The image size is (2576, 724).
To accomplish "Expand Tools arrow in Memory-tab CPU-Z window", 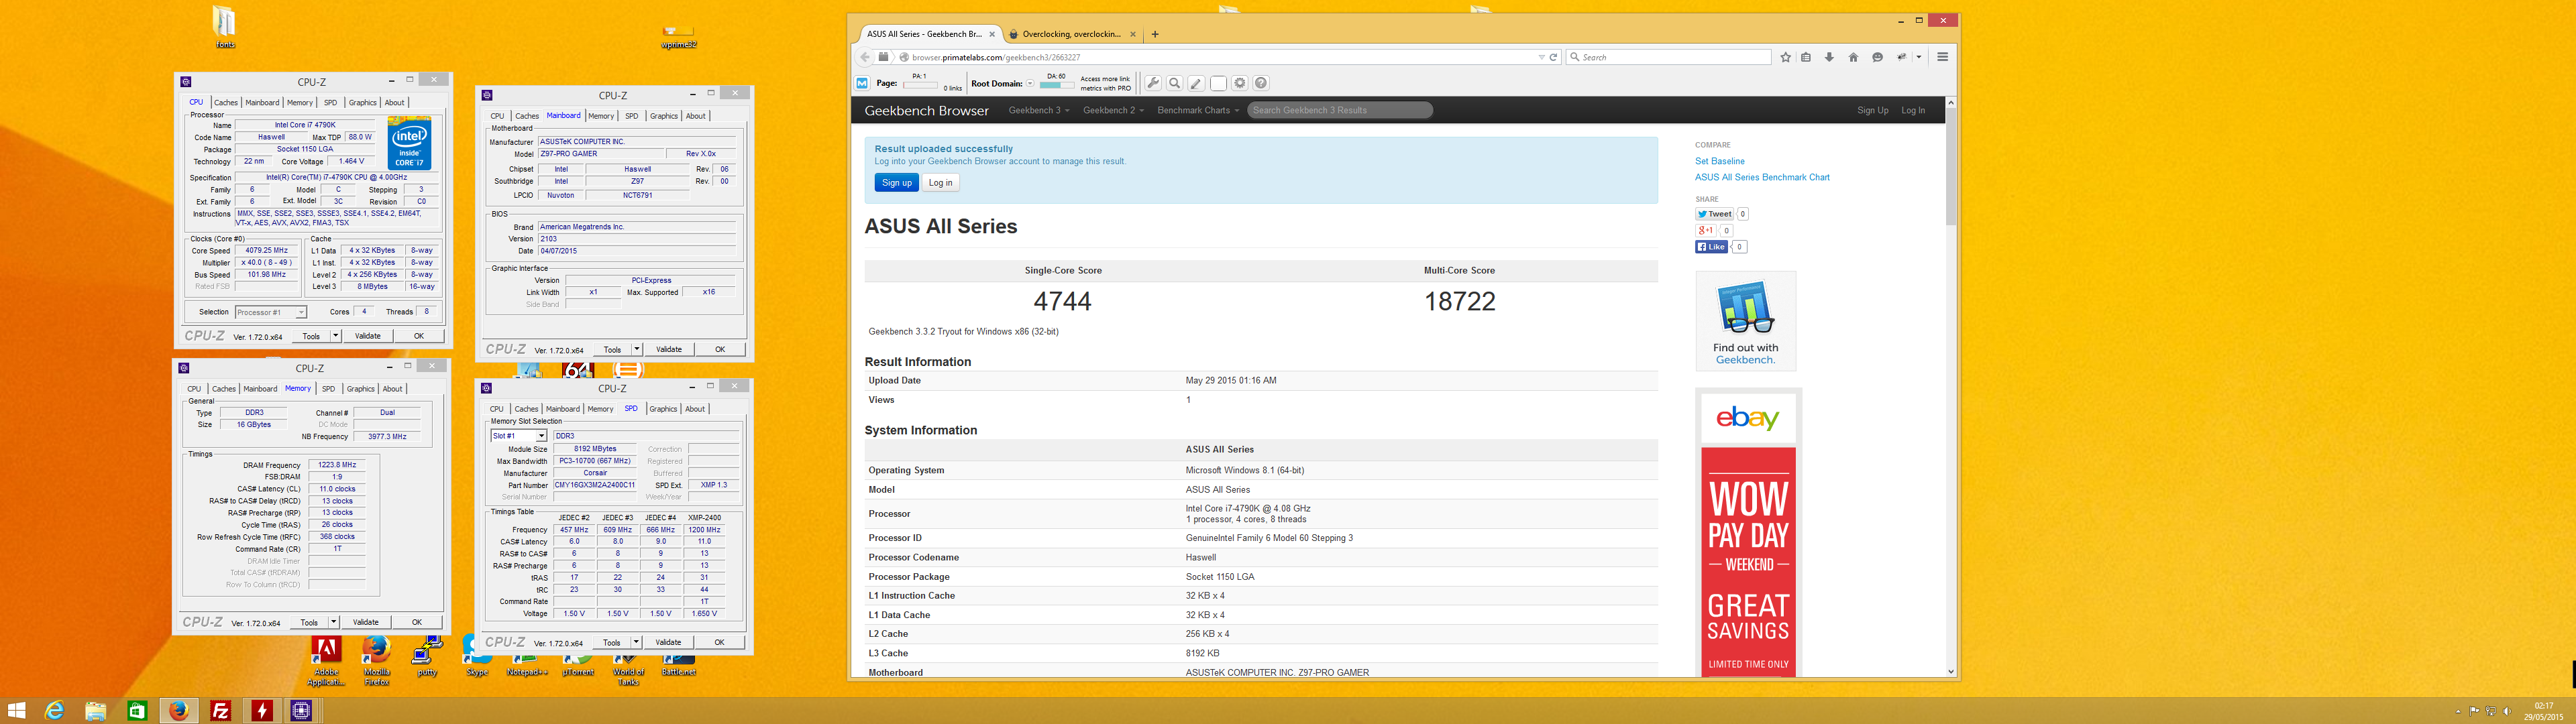I will pyautogui.click(x=333, y=622).
